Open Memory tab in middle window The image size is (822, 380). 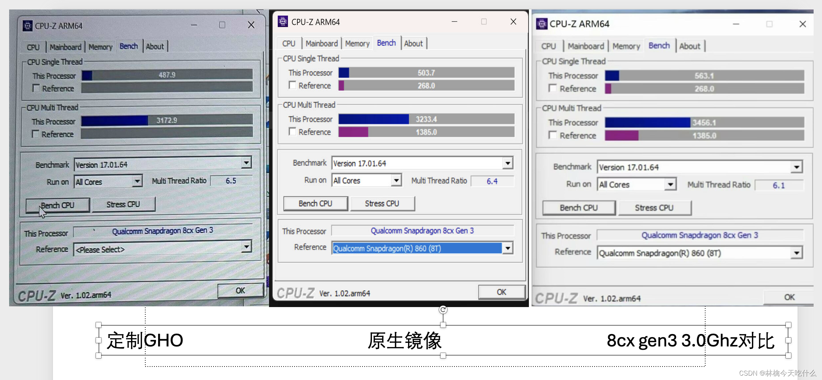click(357, 43)
